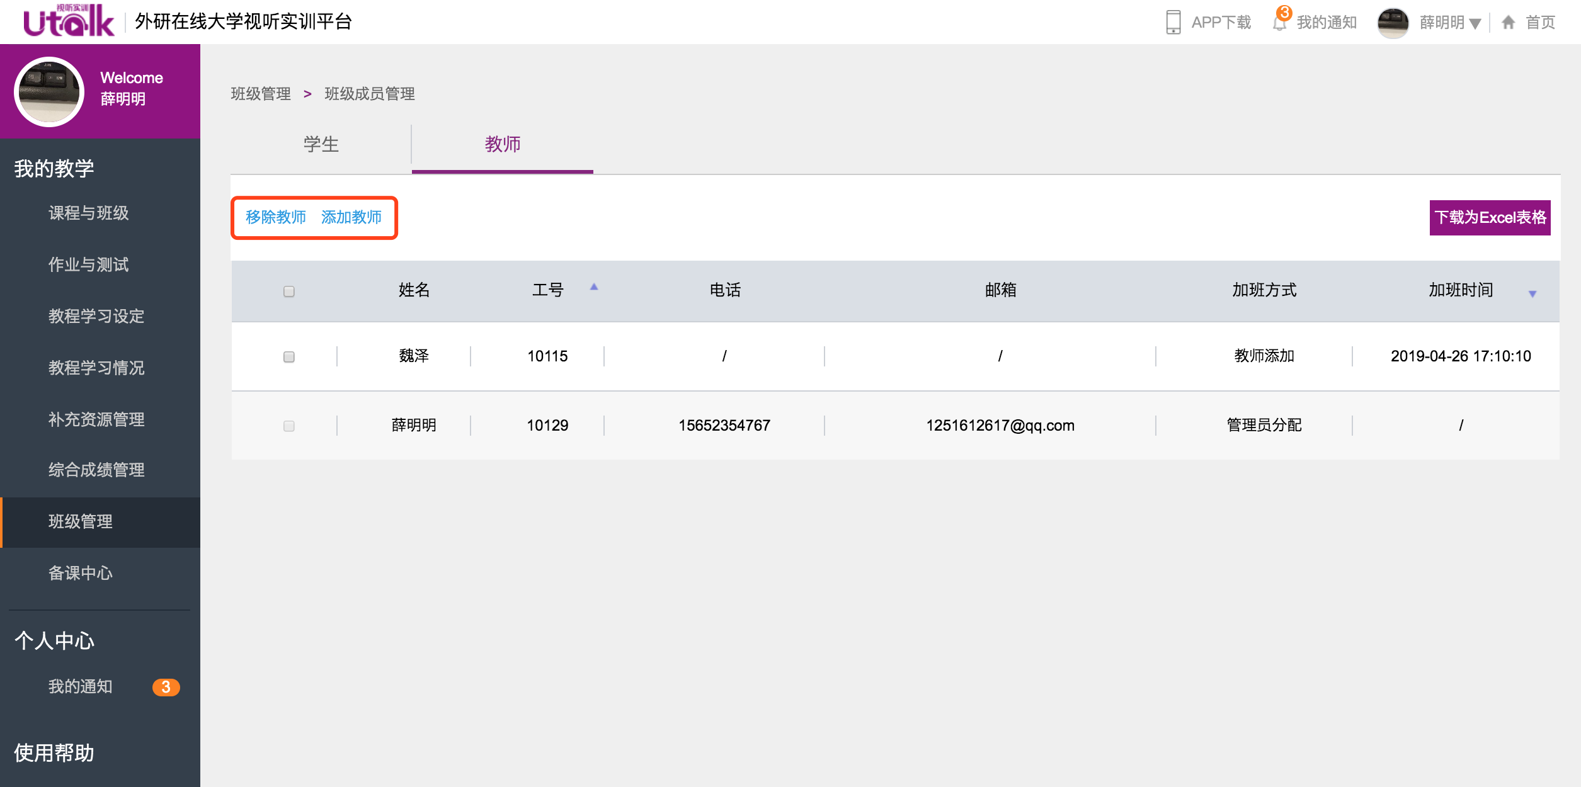This screenshot has width=1581, height=787.
Task: Click the notification bell icon in header
Action: tap(1279, 23)
